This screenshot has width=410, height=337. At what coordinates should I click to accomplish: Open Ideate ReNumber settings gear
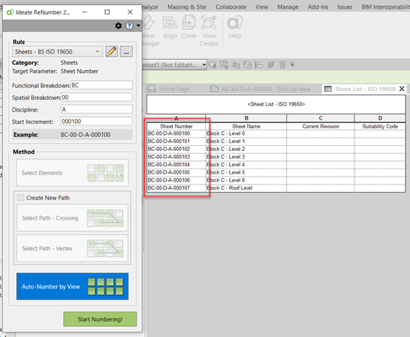118,26
